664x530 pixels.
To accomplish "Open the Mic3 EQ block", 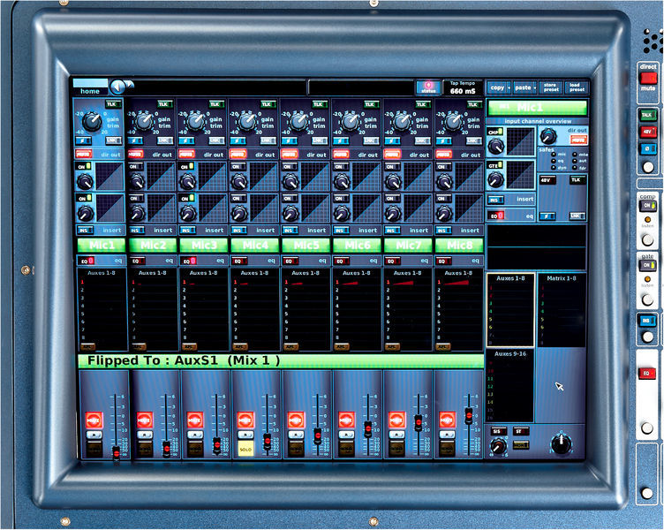I will [190, 261].
